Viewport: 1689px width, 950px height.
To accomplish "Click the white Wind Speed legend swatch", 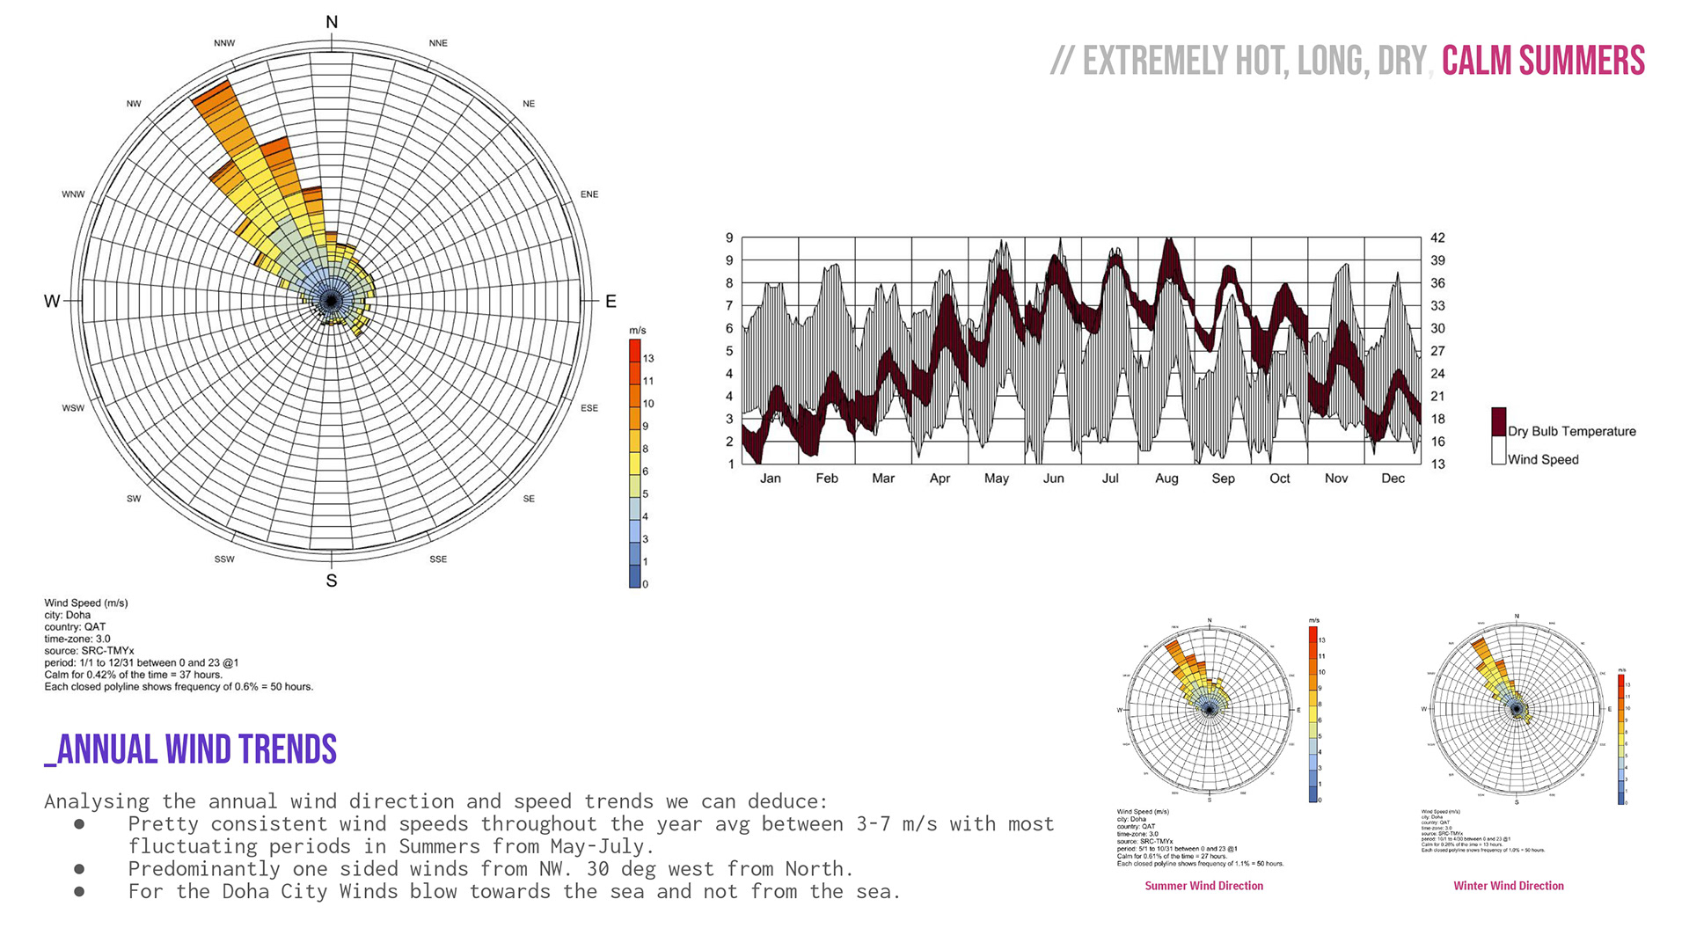I will [x=1498, y=452].
